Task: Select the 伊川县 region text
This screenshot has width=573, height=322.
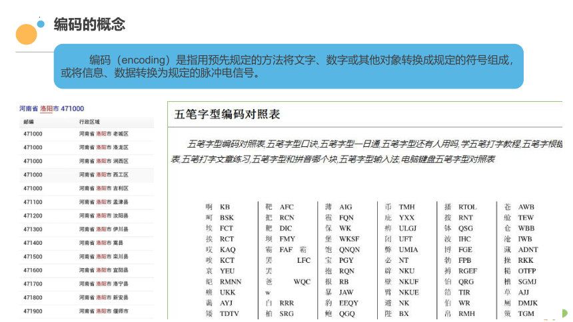Action: (104, 230)
